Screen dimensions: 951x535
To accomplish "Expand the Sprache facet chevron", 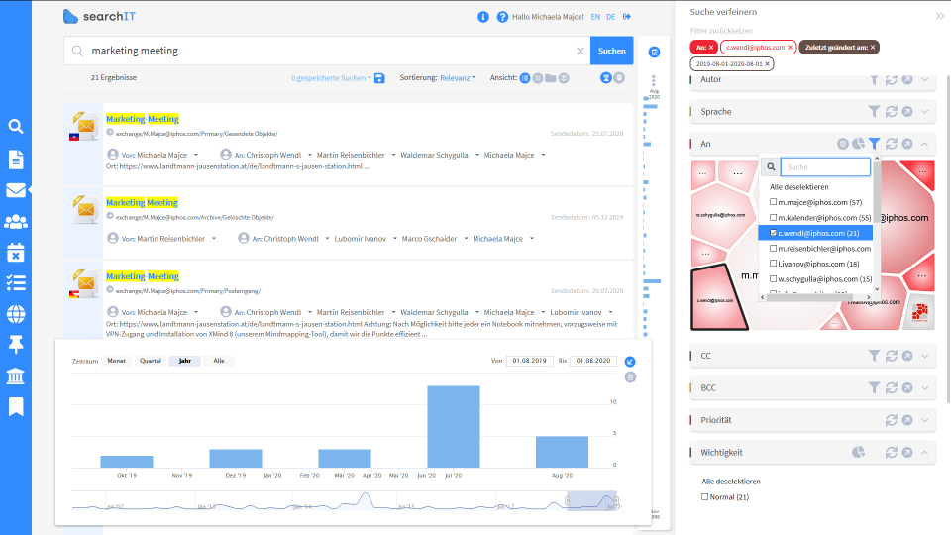I will [x=925, y=112].
